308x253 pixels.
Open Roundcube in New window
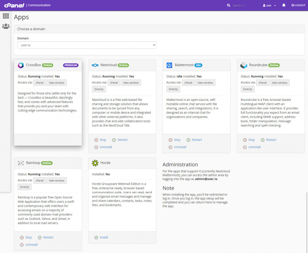click(279, 83)
